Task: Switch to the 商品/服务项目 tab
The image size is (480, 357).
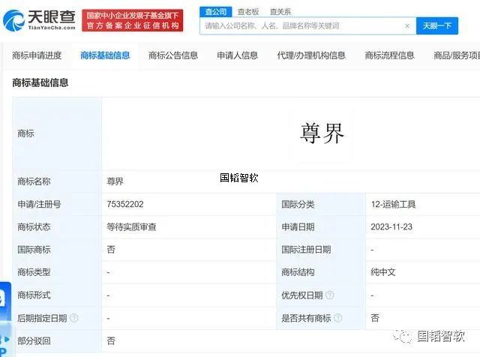Action: (457, 55)
